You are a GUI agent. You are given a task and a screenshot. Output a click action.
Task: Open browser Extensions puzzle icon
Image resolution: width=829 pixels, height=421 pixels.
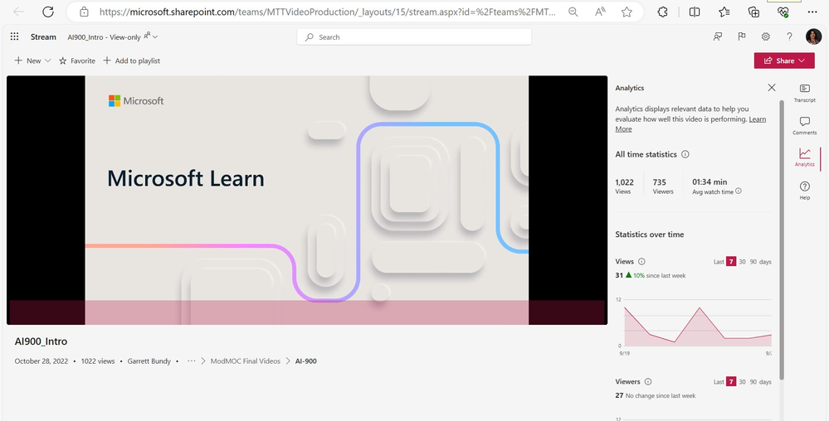(x=662, y=12)
